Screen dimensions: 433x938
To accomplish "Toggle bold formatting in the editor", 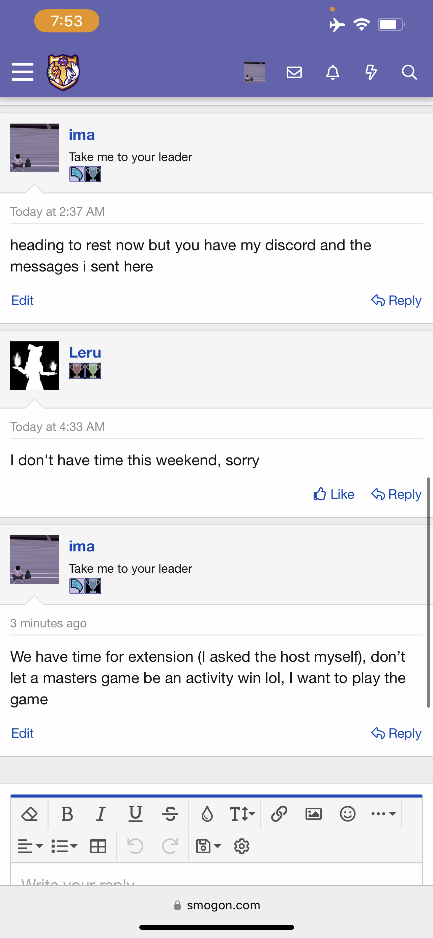I will [67, 814].
